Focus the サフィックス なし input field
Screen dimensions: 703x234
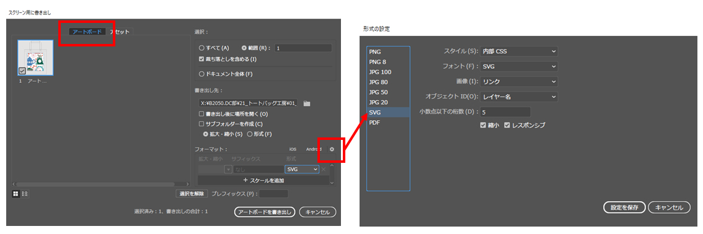[258, 169]
